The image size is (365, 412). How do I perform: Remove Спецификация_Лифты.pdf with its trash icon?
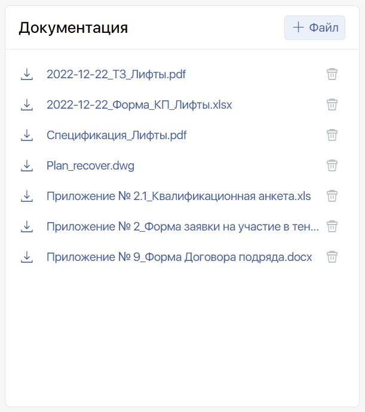[332, 135]
